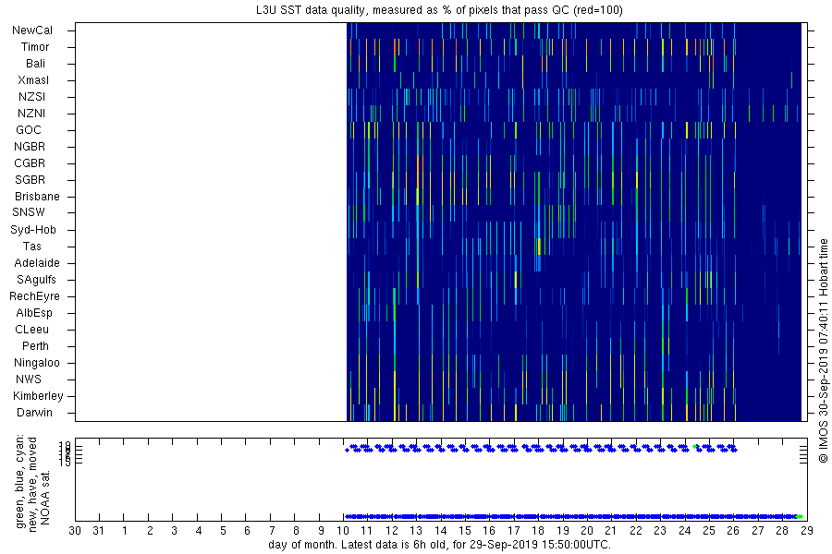The width and height of the screenshot is (832, 554).
Task: Click the NZNI region label
Action: [31, 114]
